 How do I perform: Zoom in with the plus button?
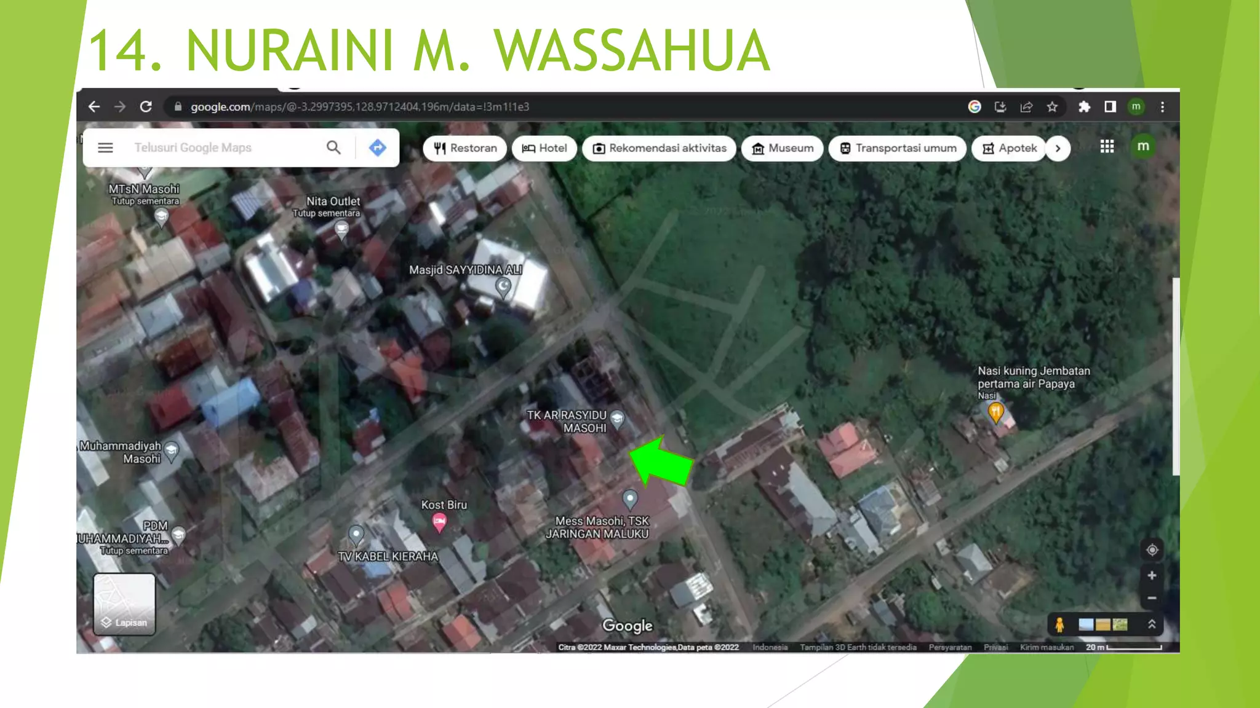coord(1152,575)
